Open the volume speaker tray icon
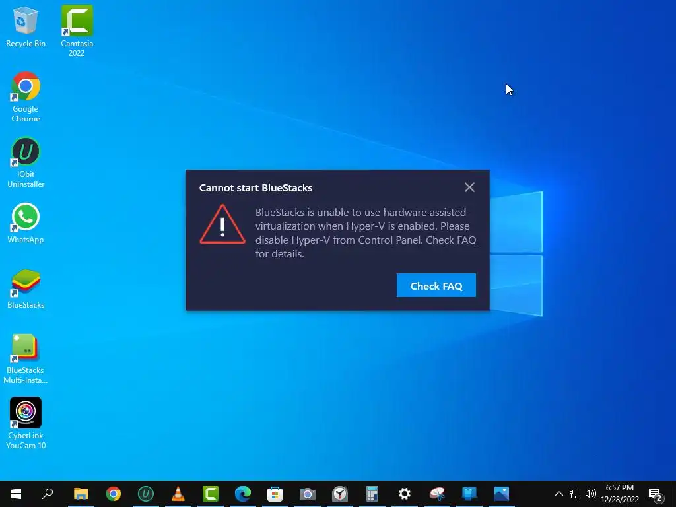The height and width of the screenshot is (507, 676). coord(590,494)
